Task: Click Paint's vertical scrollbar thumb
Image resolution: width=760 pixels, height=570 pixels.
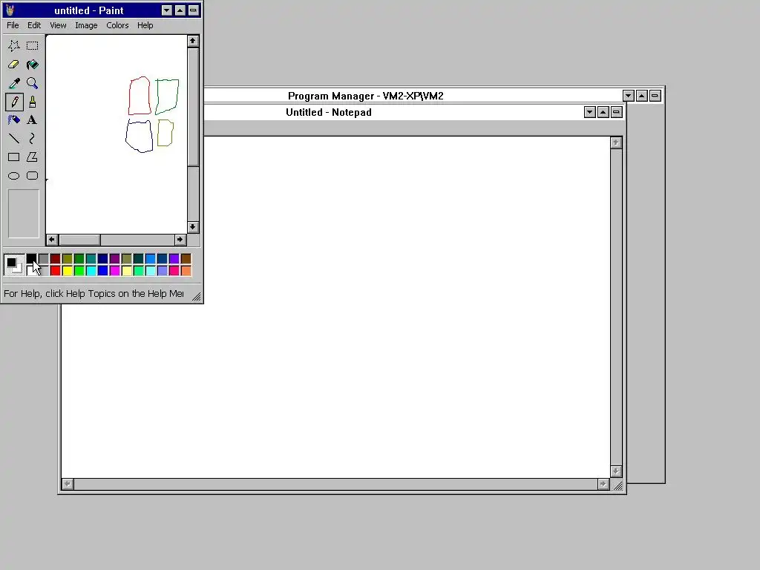Action: point(193,107)
